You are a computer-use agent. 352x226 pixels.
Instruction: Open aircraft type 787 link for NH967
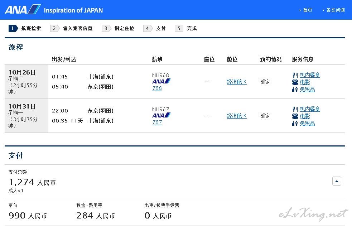(x=157, y=122)
